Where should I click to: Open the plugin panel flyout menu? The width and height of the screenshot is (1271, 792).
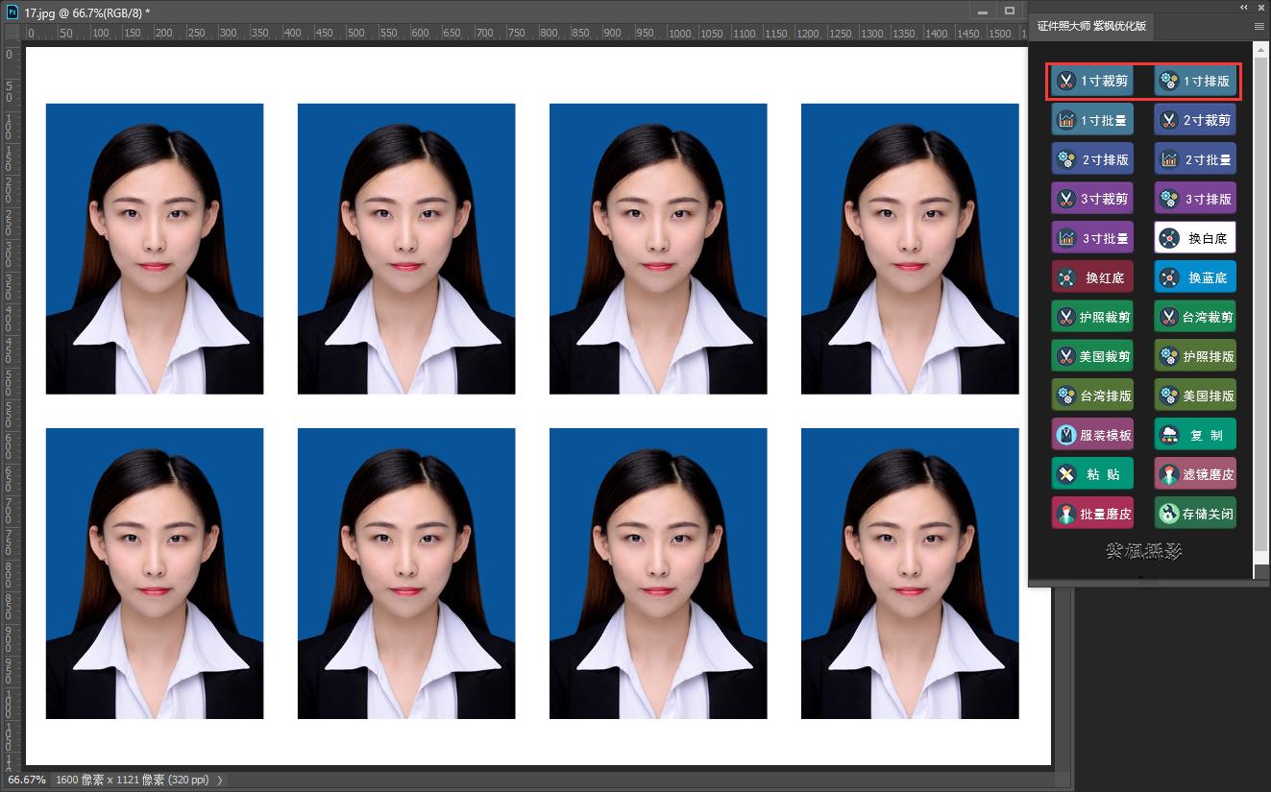(x=1259, y=27)
